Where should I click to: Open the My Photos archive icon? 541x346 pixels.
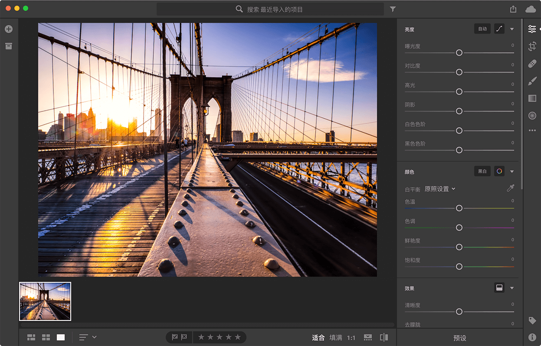coord(9,46)
